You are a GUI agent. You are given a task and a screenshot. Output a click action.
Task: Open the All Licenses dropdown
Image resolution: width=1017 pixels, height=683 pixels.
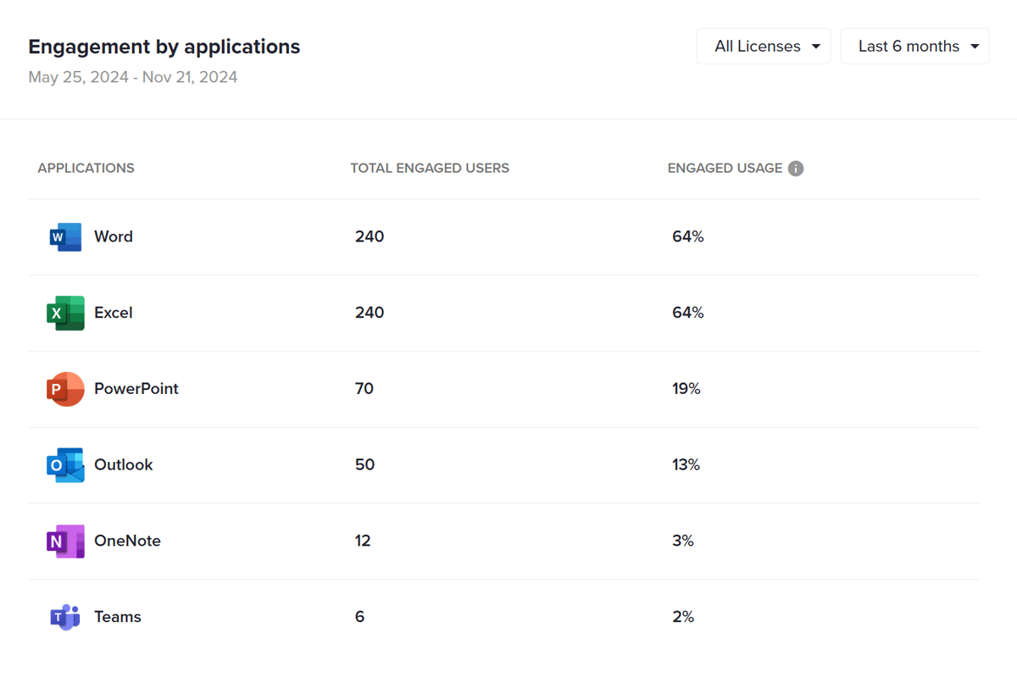click(x=762, y=46)
